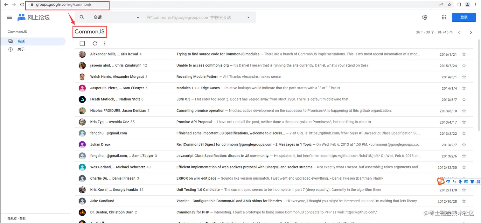Star the JSGI 0.3 thread

[x=464, y=100]
